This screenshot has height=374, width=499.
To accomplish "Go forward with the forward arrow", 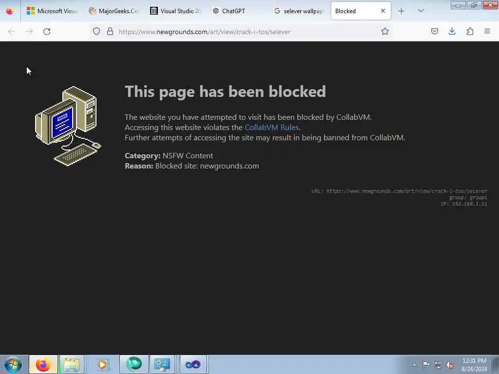I will tap(29, 32).
